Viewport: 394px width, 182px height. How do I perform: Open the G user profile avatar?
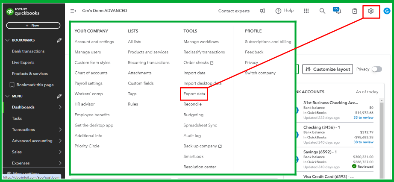(x=386, y=11)
